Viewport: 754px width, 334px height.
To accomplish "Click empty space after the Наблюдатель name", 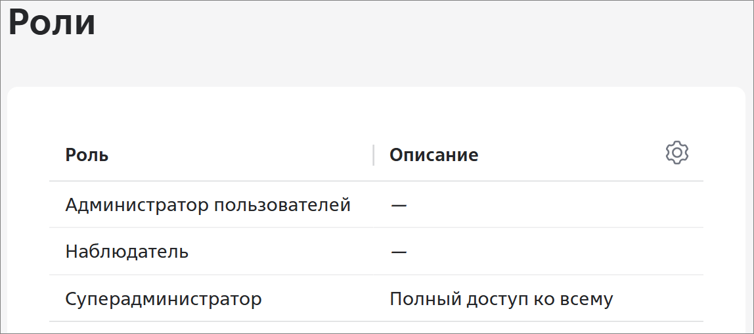I will [x=279, y=252].
